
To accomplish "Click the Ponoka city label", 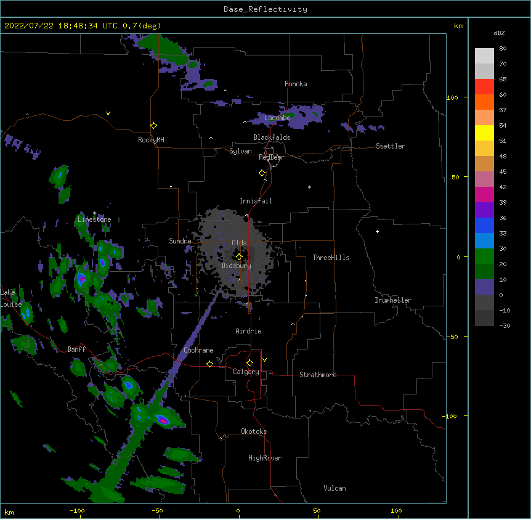I will coord(296,84).
